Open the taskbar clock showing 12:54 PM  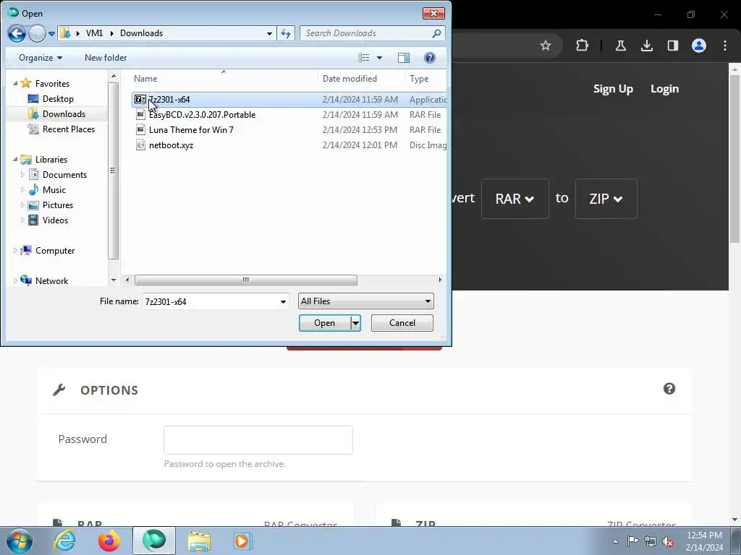(704, 541)
